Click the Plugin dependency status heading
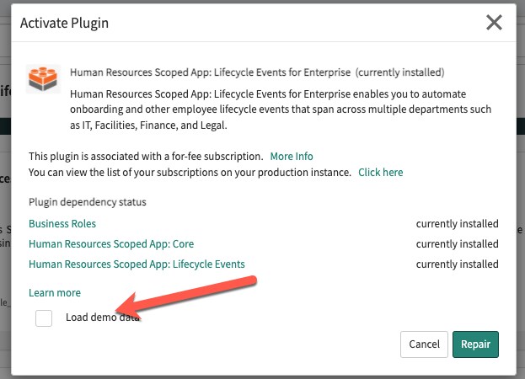525x379 pixels. pyautogui.click(x=88, y=202)
